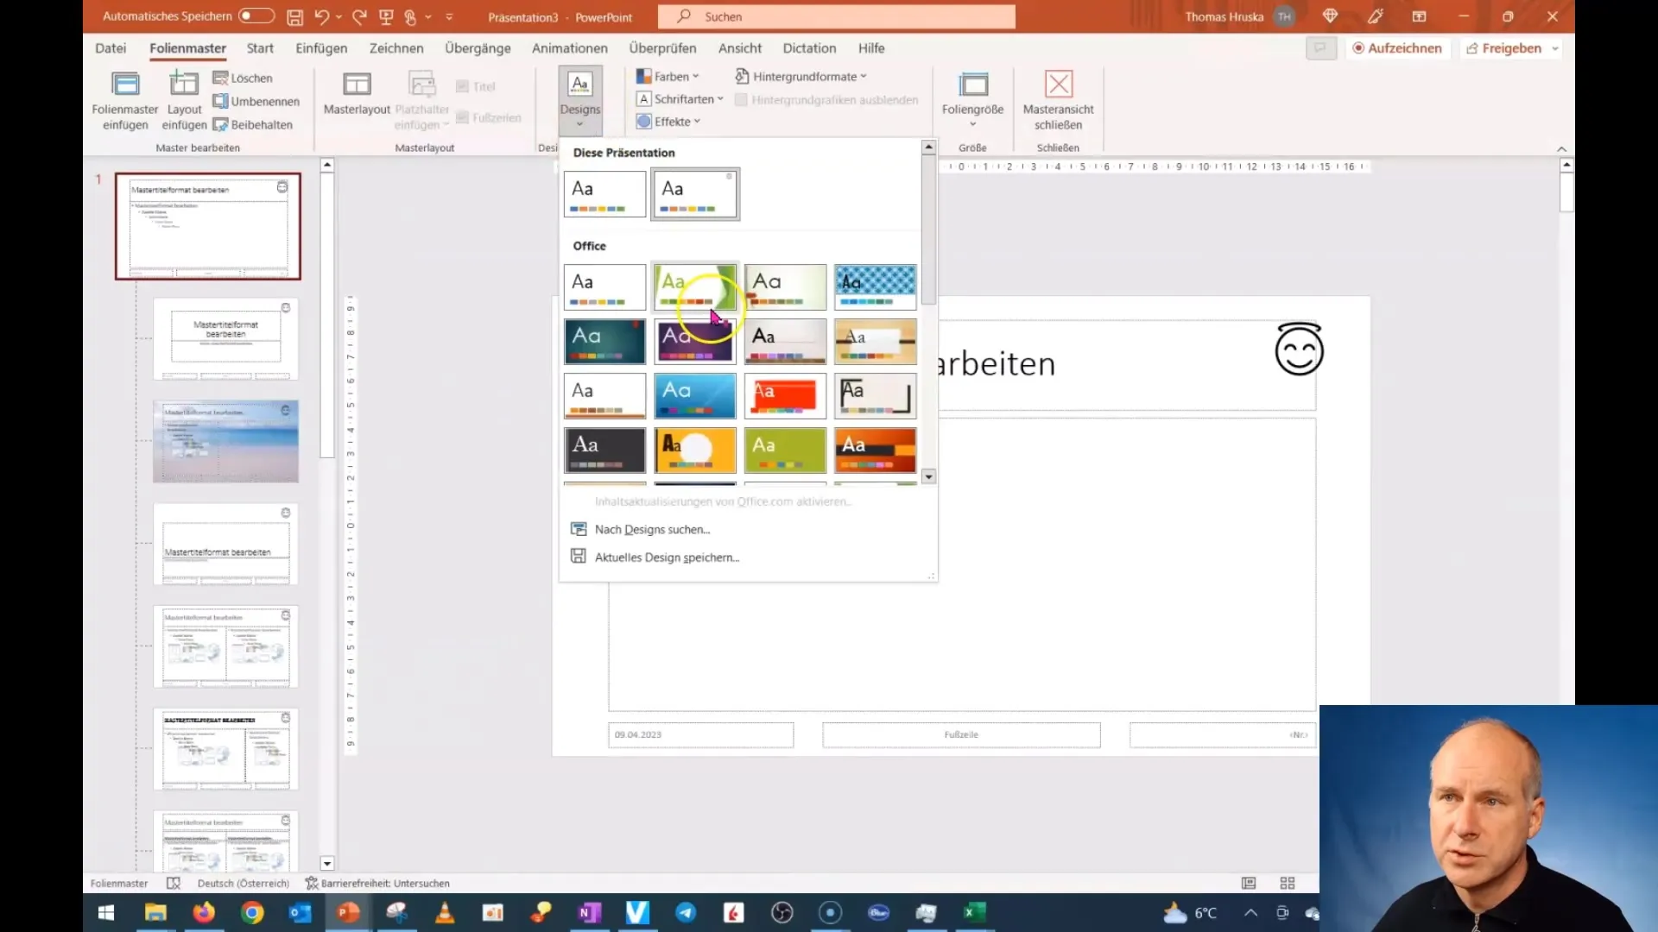Click Nach Designs suchen...
1658x932 pixels.
[x=652, y=529]
